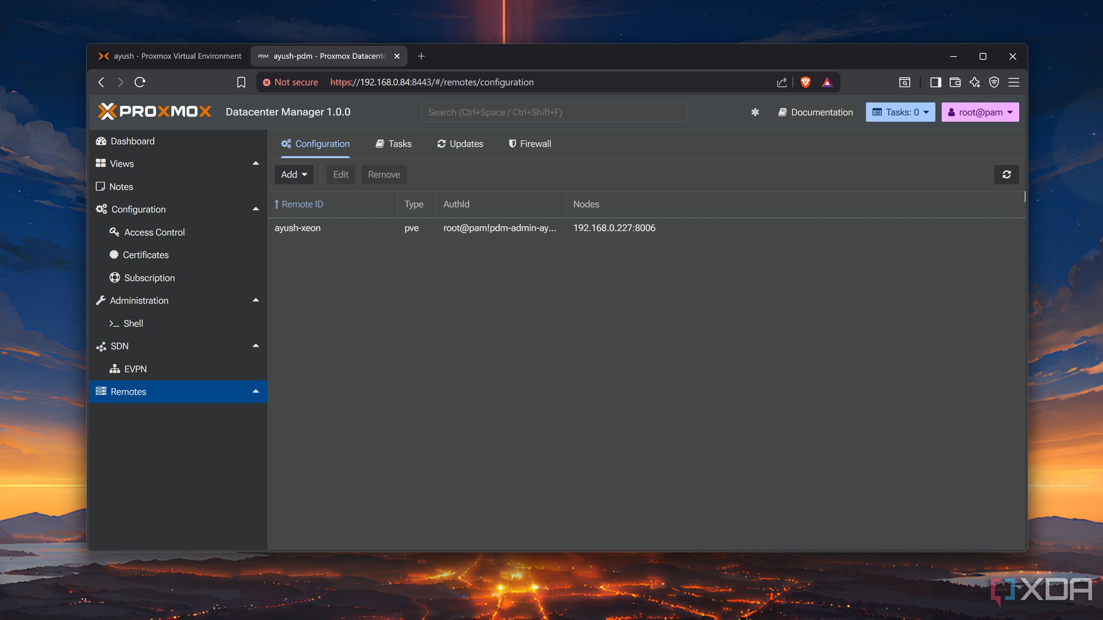Switch to the Updates tab
This screenshot has height=620, width=1103.
coord(460,144)
